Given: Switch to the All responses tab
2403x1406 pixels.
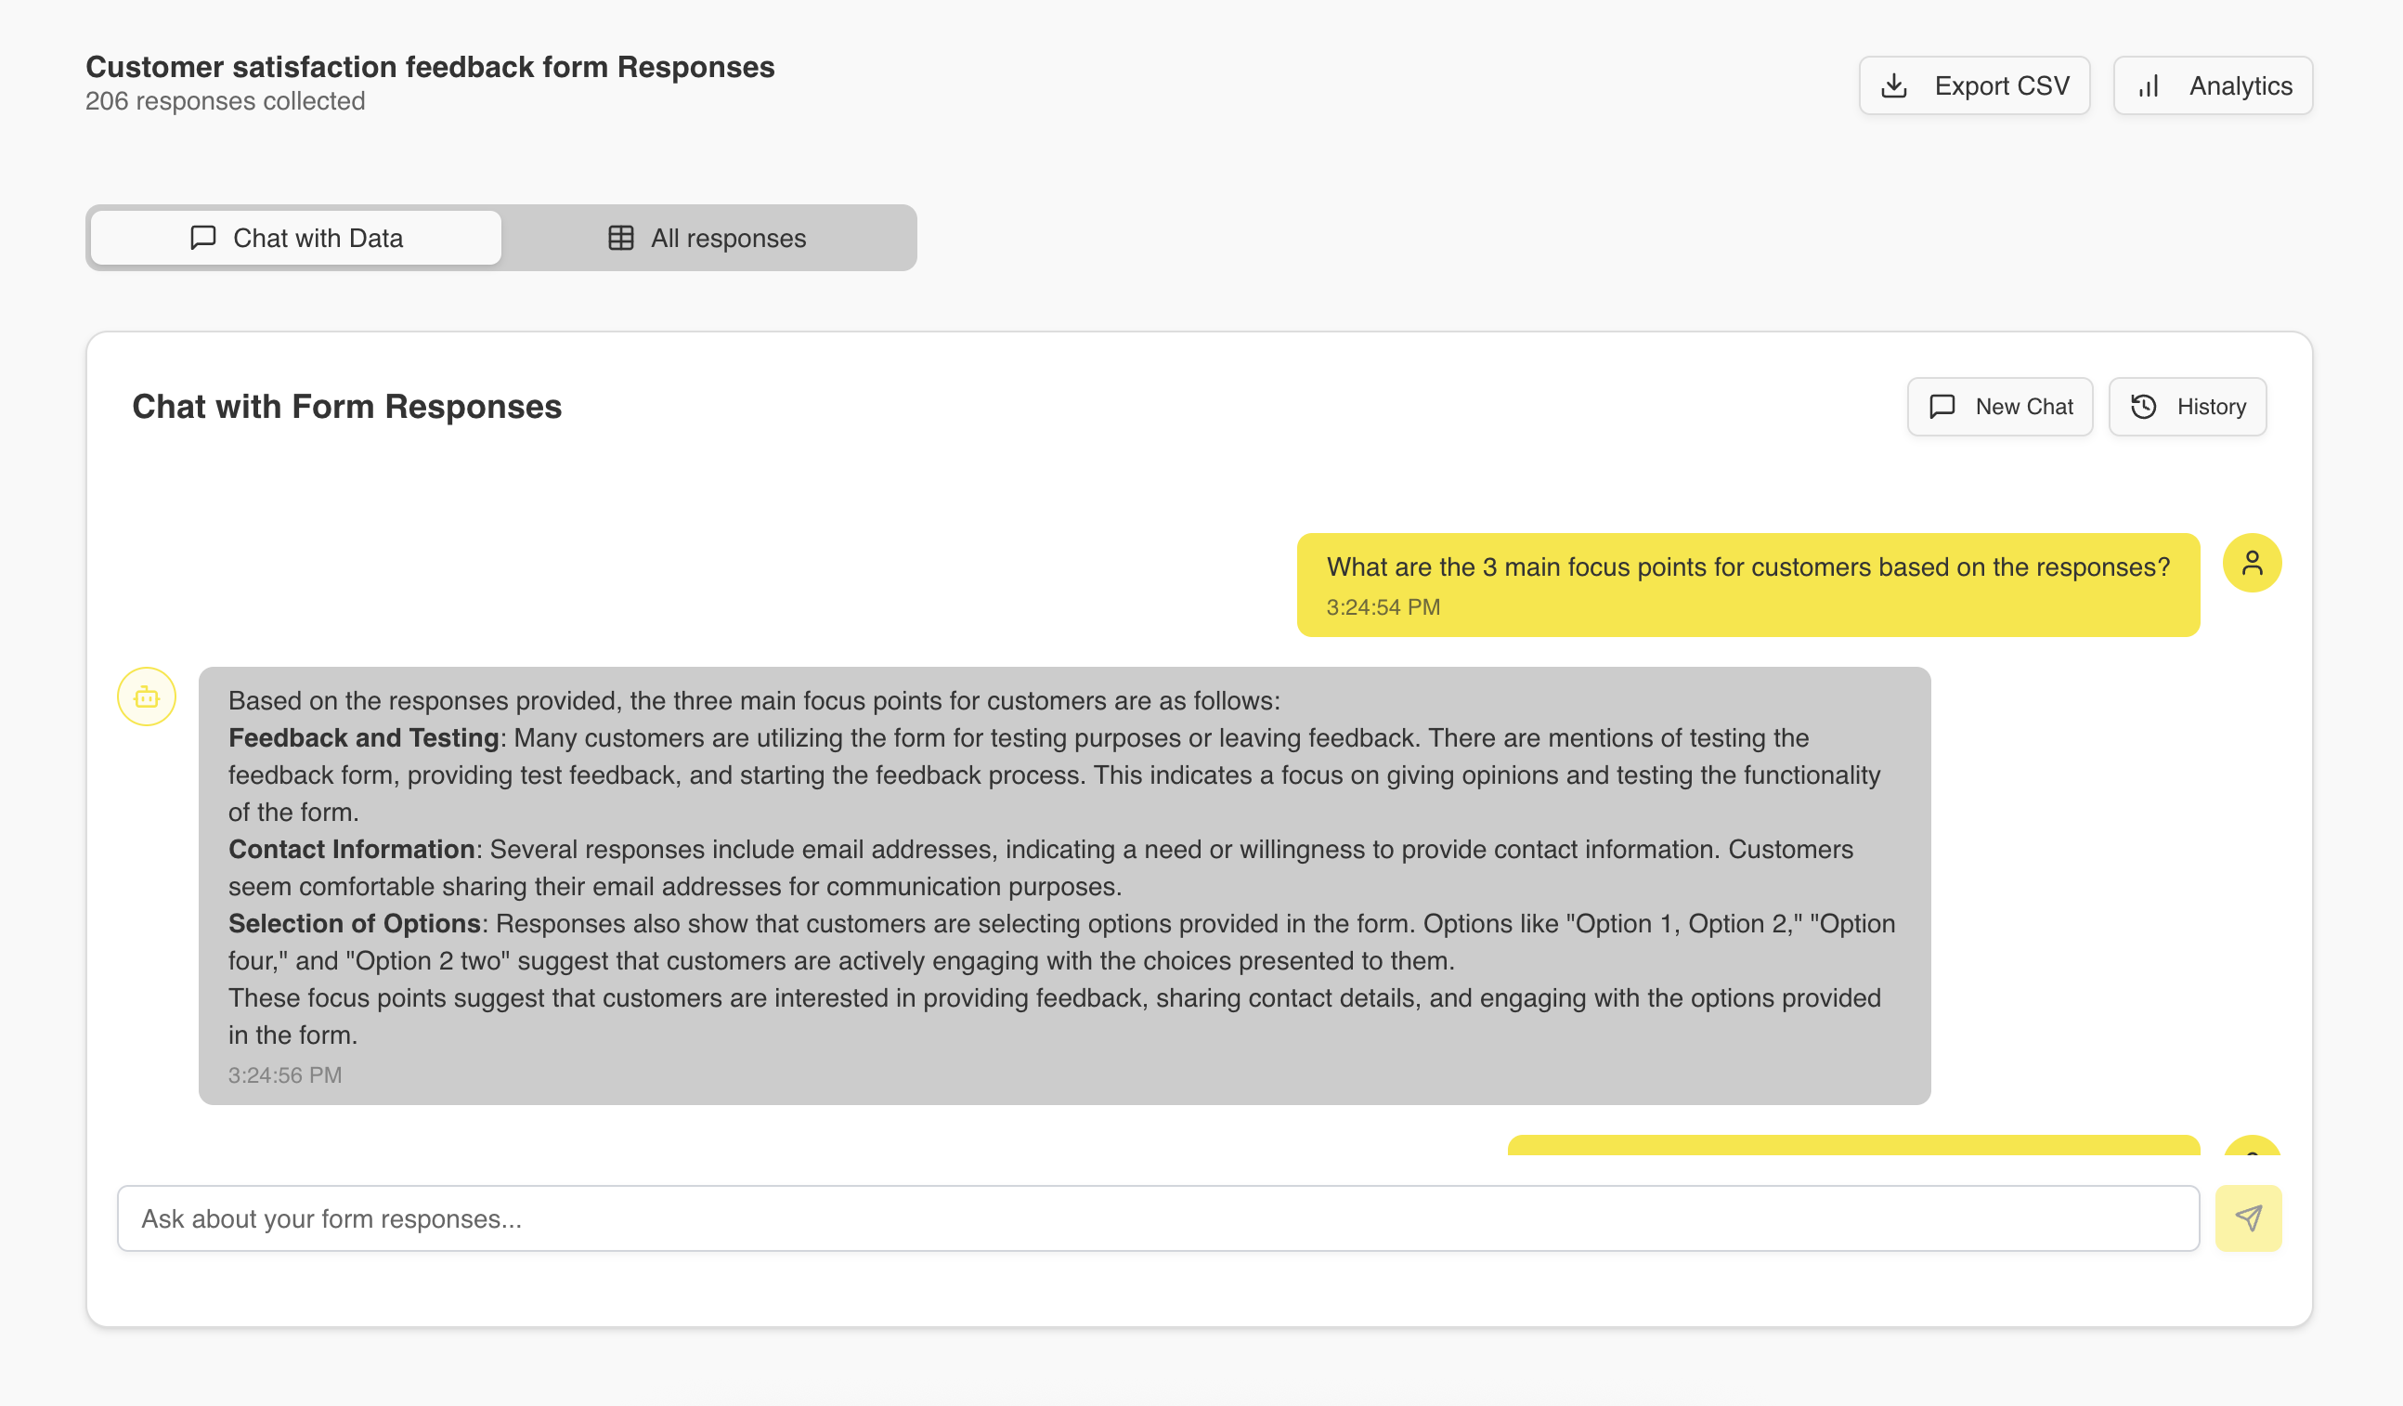Looking at the screenshot, I should tap(708, 238).
